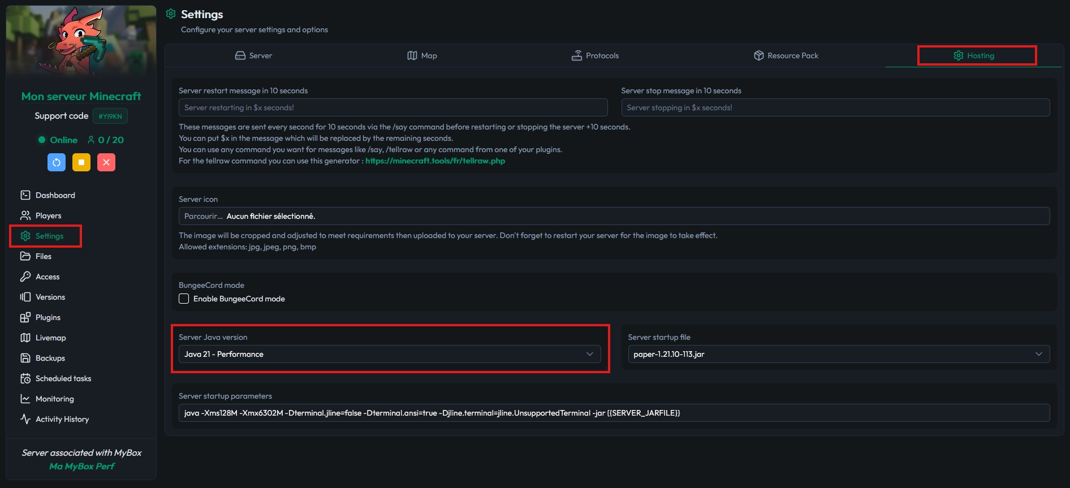The width and height of the screenshot is (1070, 488).
Task: Switch to the Resource Pack tab
Action: click(x=786, y=55)
